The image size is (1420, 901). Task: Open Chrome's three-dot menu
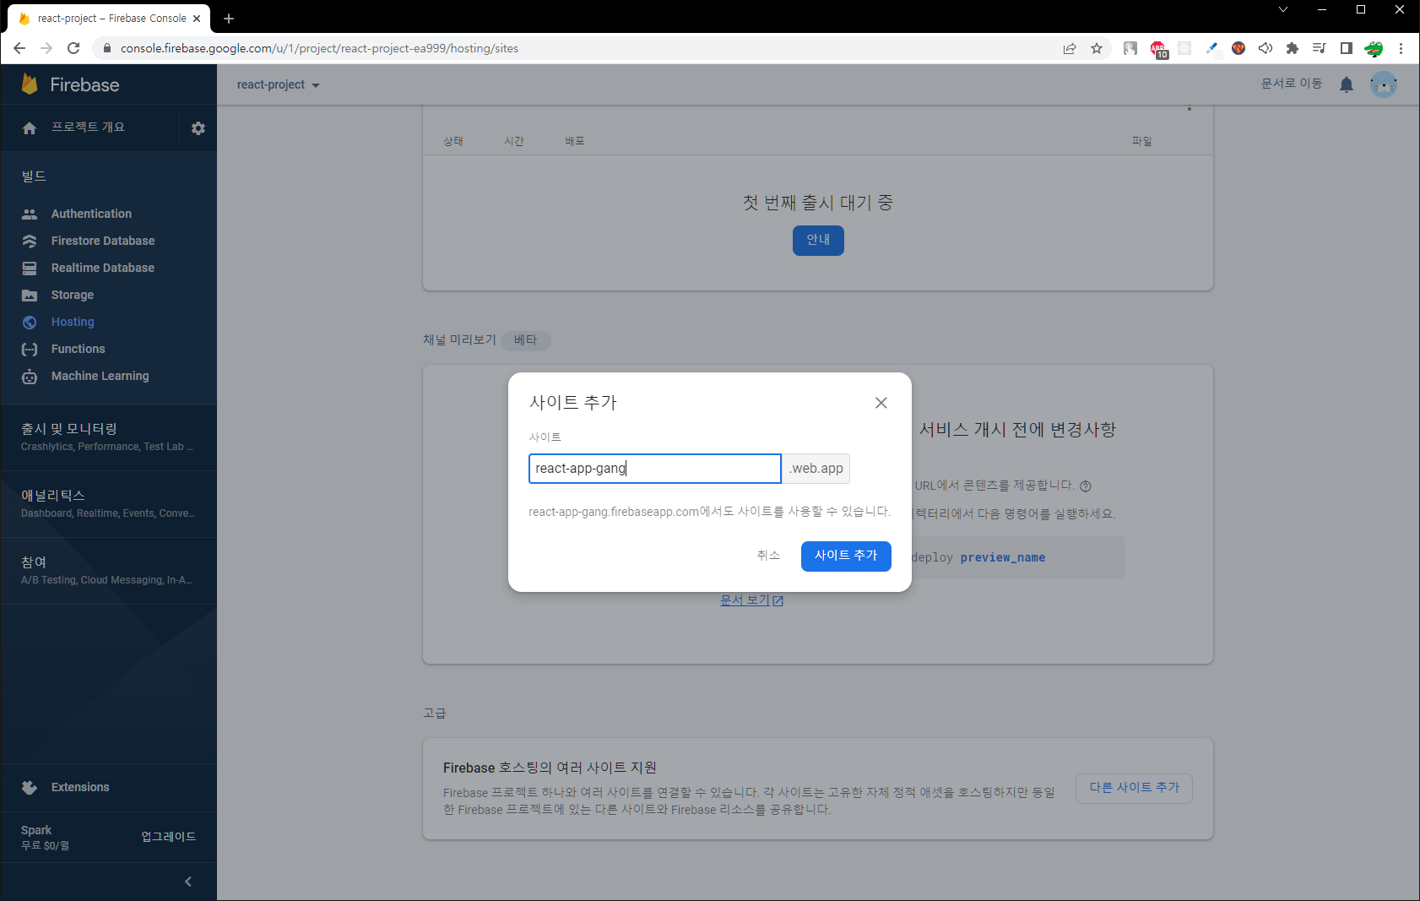(x=1401, y=48)
